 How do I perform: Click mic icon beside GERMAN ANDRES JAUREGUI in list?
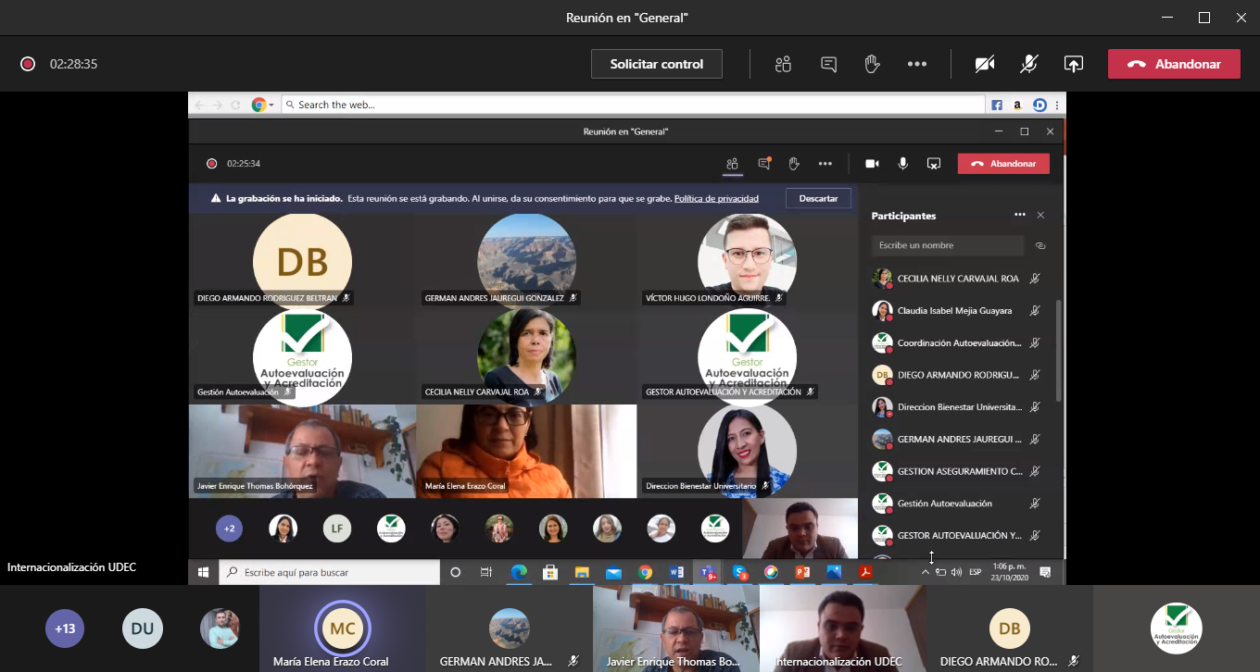coord(1035,439)
